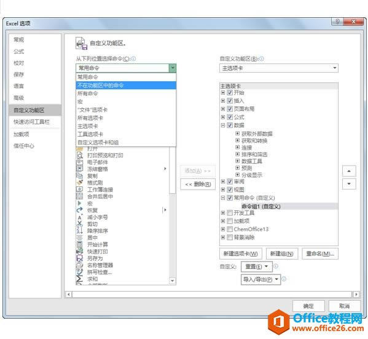Open the 主选项卡 ribbon dropdown

[279, 68]
